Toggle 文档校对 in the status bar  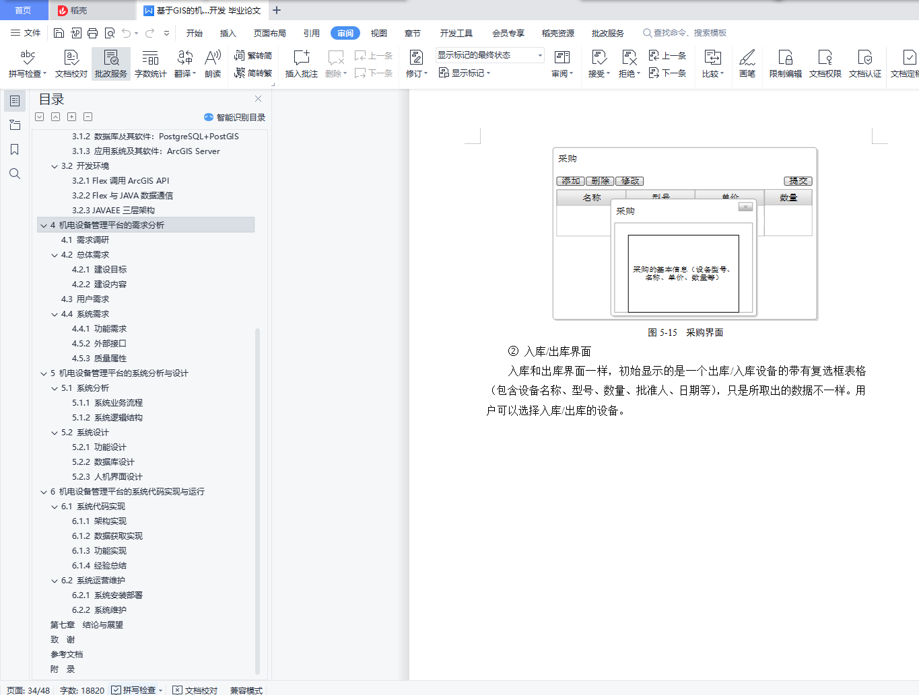(x=195, y=690)
